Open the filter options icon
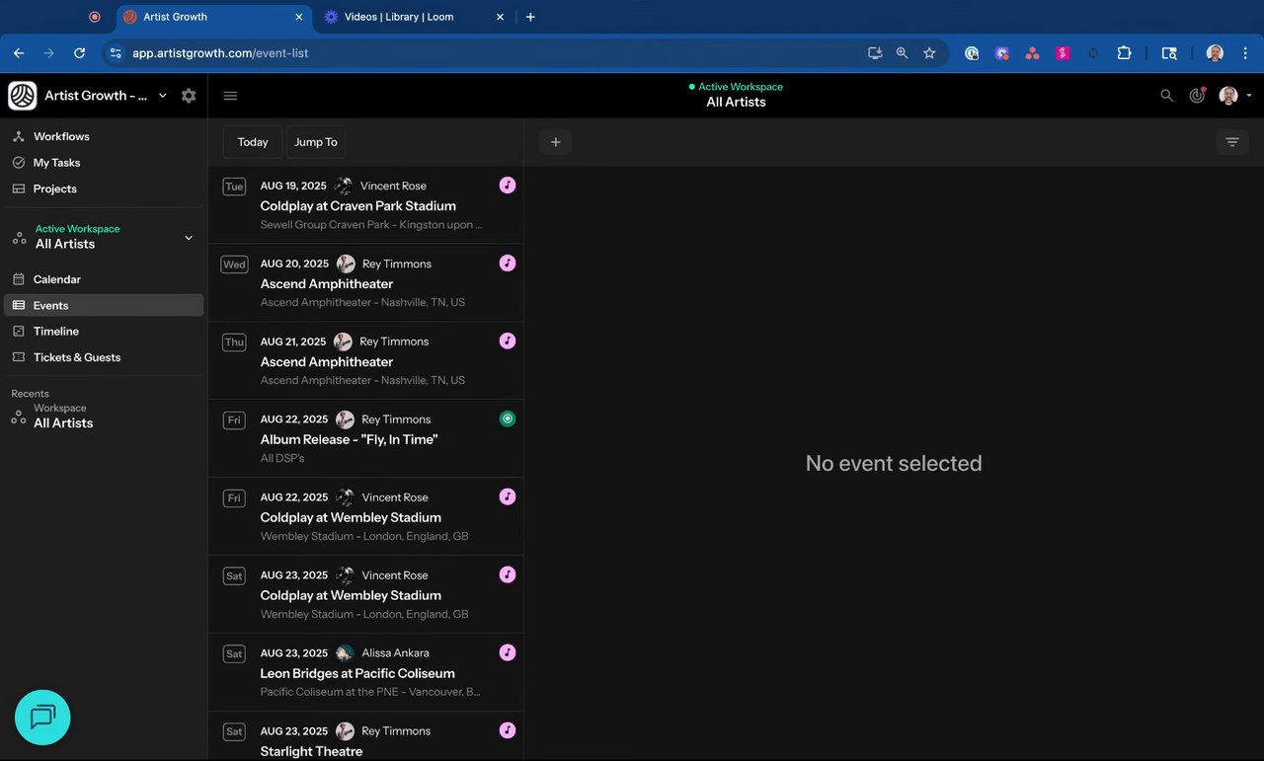The image size is (1264, 761). (1232, 142)
